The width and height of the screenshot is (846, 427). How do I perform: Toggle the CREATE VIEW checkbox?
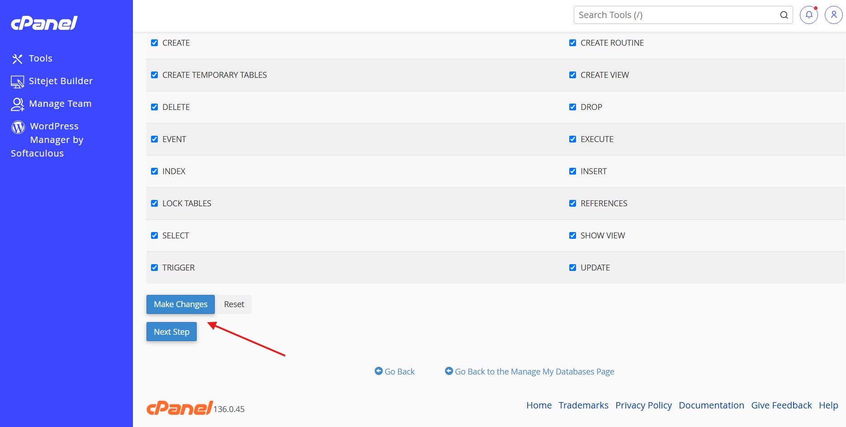[x=572, y=75]
